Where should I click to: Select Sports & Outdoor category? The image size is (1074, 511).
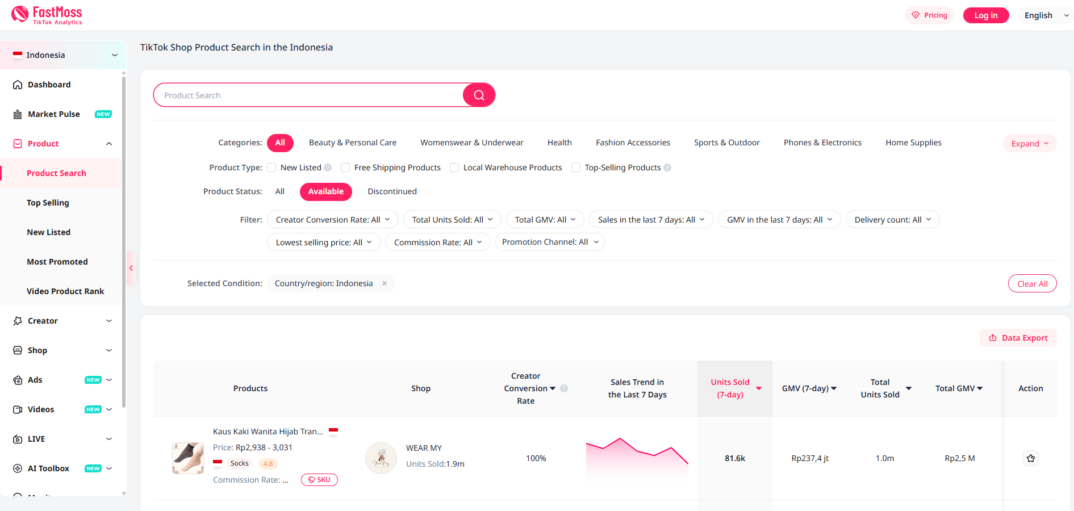coord(727,143)
